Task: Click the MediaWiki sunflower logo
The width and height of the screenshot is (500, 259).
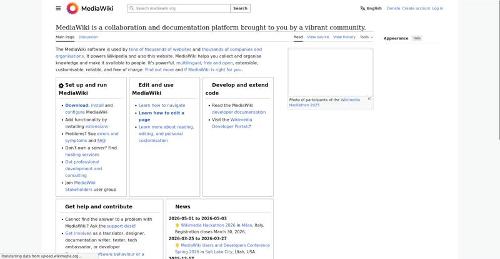Action: (72, 8)
